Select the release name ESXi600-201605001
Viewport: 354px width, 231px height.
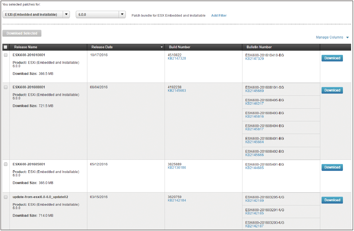point(29,164)
